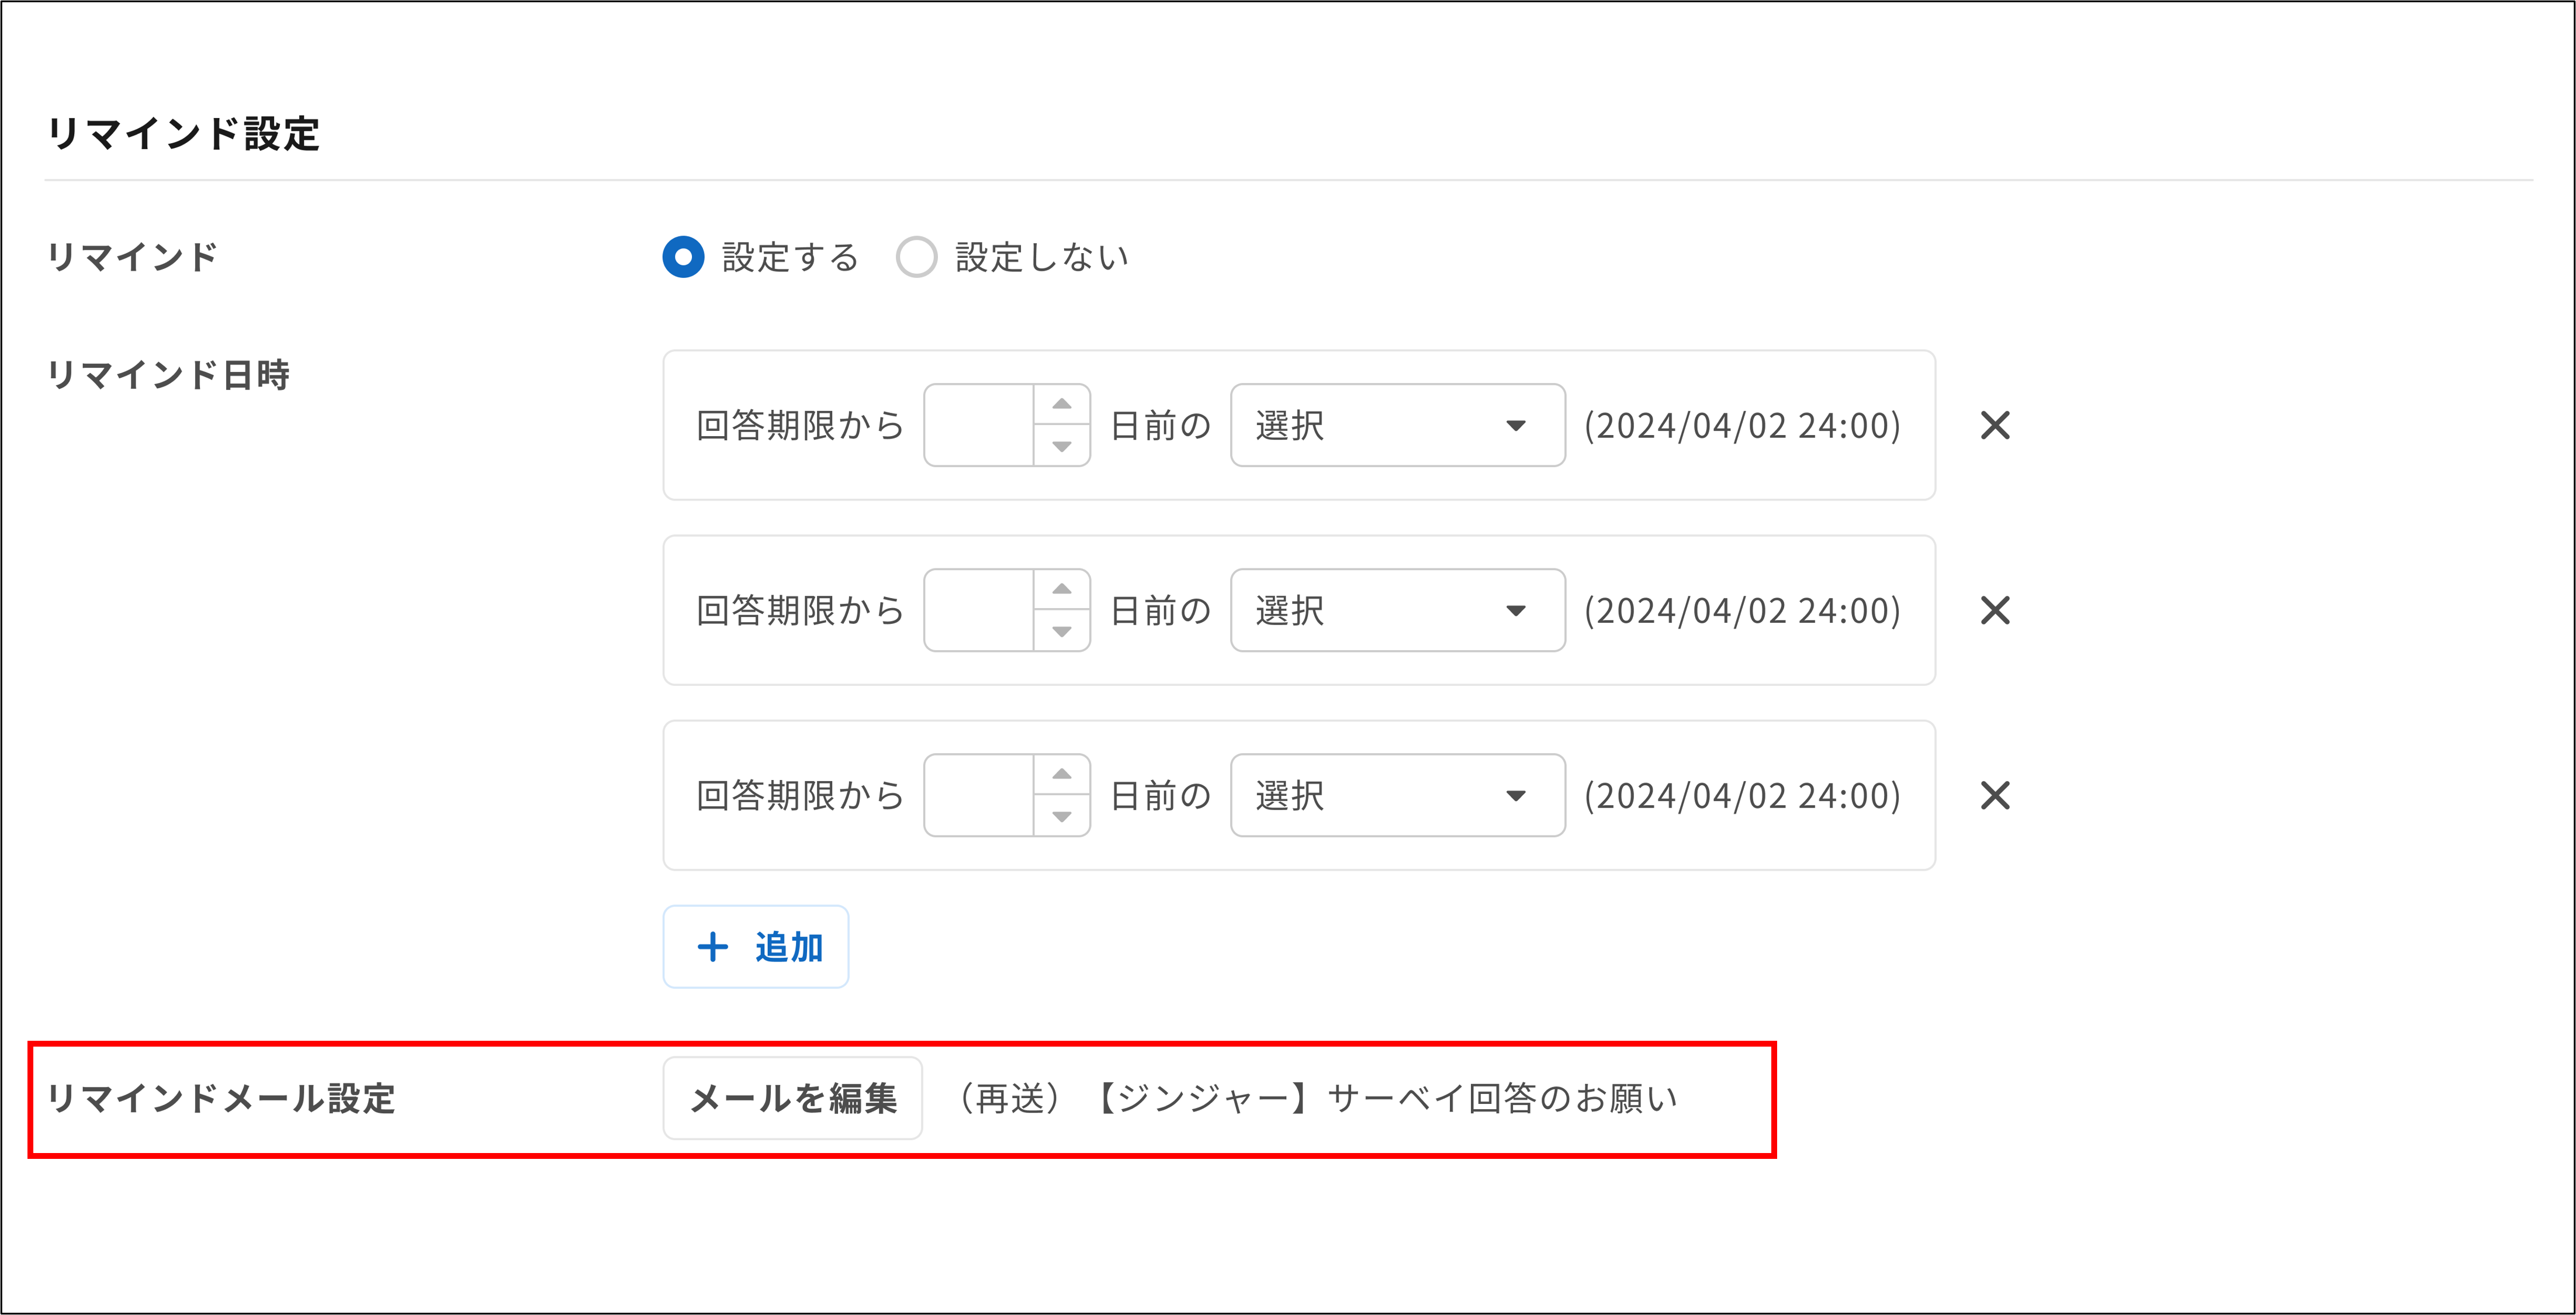This screenshot has width=2576, height=1315.
Task: Remove the first reminder date row
Action: [1994, 425]
